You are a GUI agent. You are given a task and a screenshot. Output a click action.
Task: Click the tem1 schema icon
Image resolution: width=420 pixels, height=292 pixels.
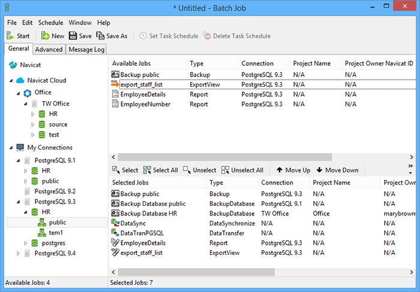coord(42,233)
